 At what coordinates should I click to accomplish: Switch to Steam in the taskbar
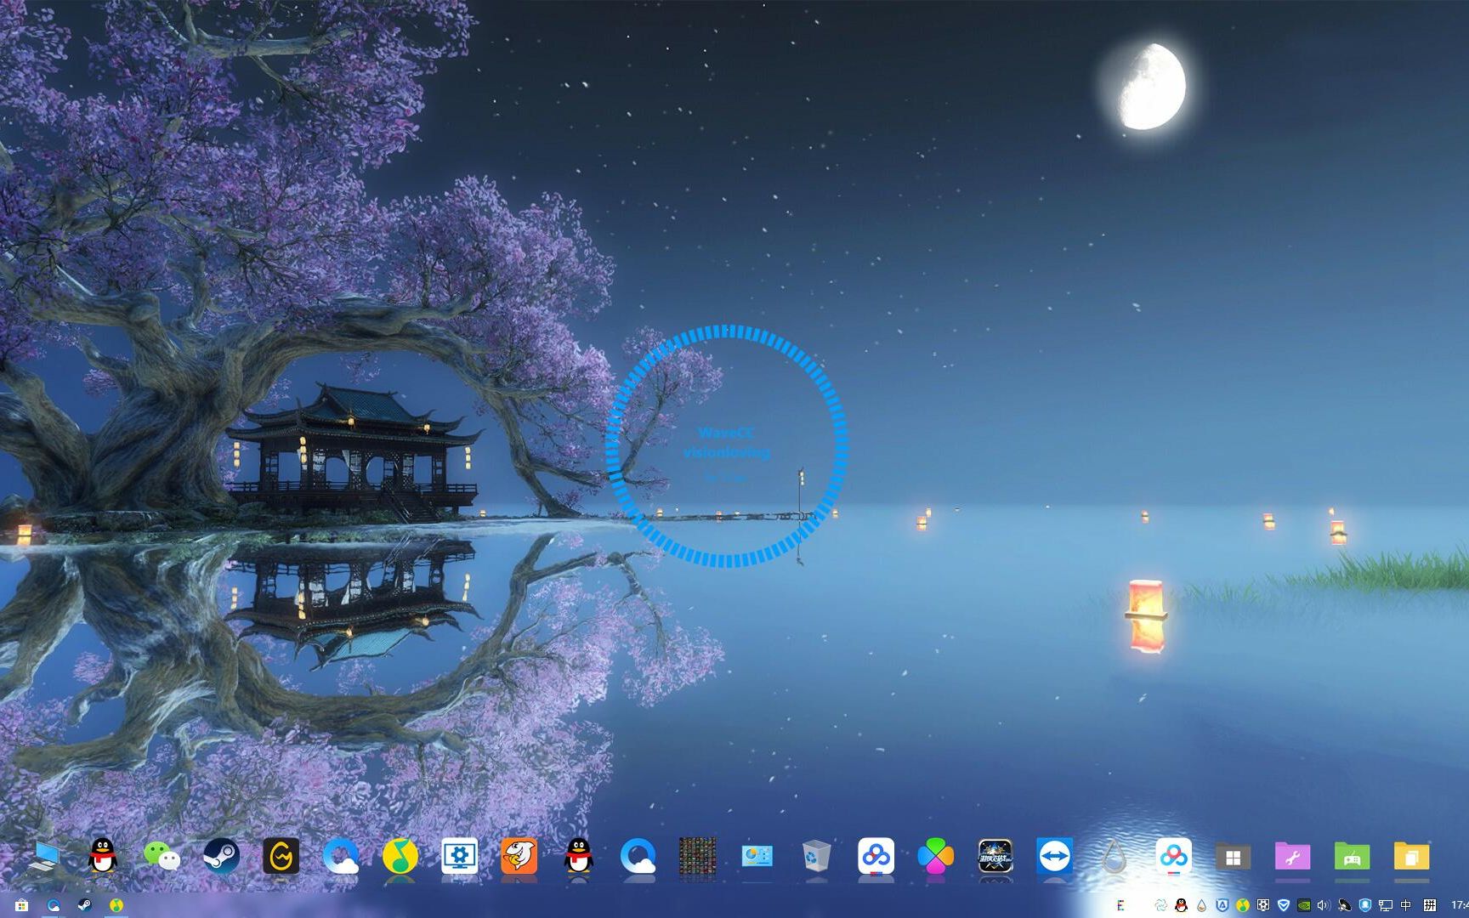[x=84, y=905]
